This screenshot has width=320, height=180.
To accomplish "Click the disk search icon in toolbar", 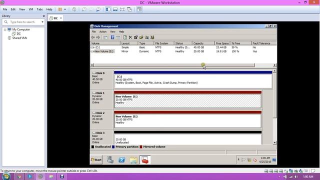I will point(146,37).
